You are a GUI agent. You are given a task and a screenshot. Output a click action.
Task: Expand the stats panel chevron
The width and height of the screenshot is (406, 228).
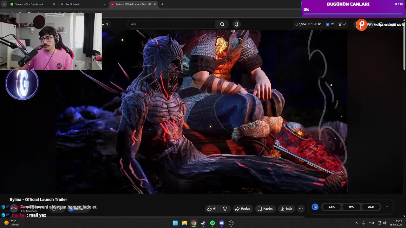(x=387, y=207)
